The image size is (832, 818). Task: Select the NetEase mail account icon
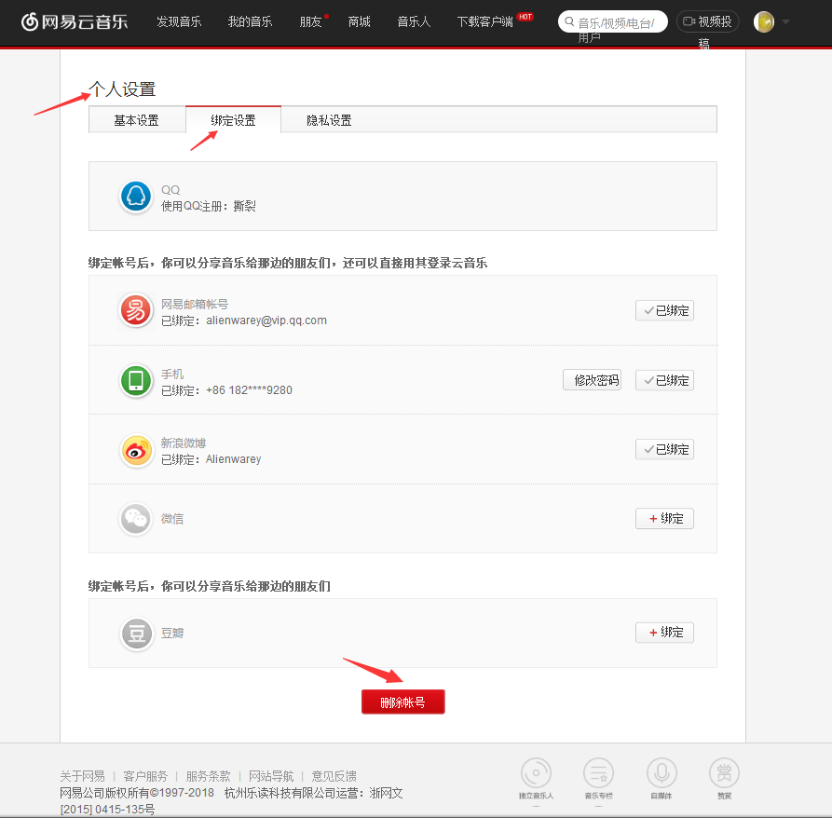tap(135, 310)
